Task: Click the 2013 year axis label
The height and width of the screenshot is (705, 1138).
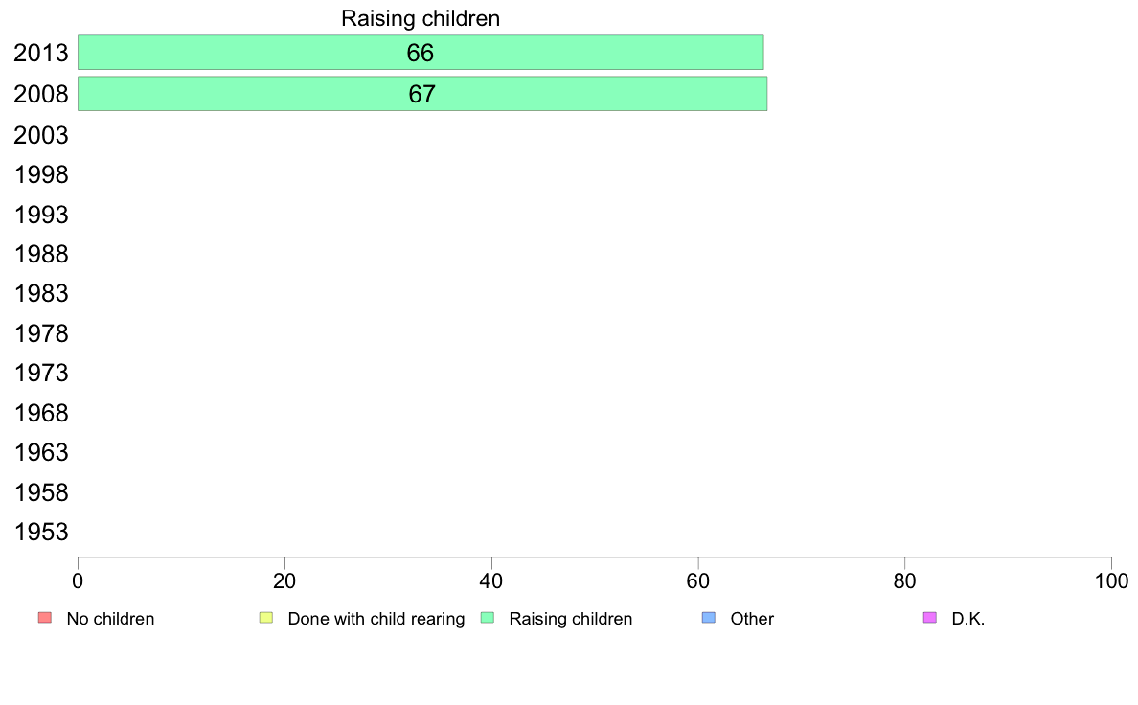Action: (40, 53)
